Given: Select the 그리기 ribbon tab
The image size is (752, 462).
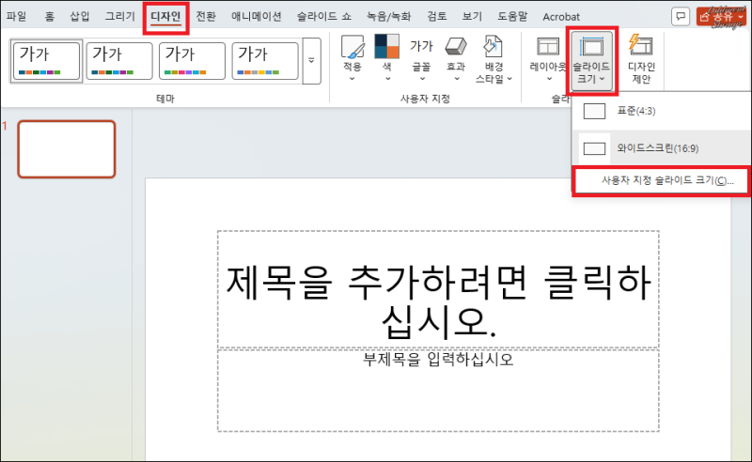Looking at the screenshot, I should 120,16.
